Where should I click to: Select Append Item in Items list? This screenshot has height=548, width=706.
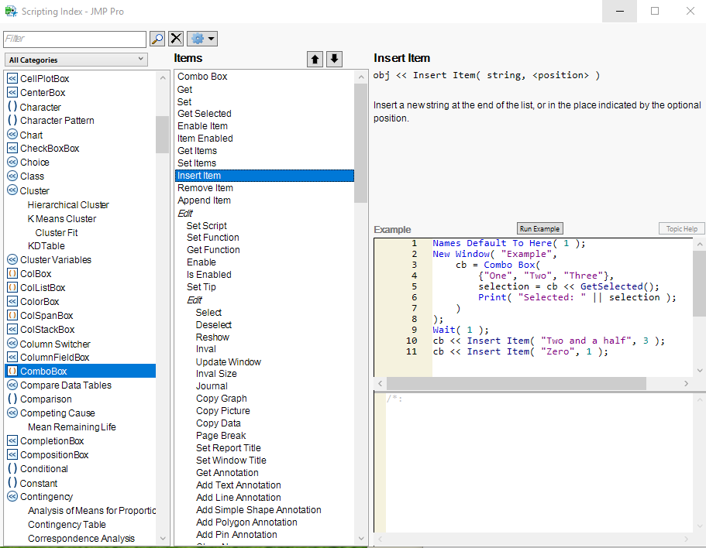204,200
